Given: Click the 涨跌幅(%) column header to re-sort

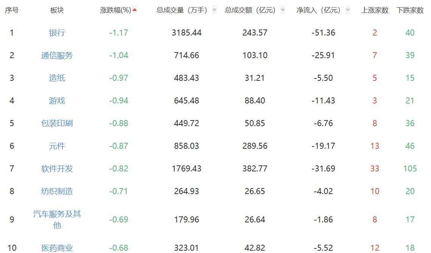Looking at the screenshot, I should pyautogui.click(x=116, y=10).
